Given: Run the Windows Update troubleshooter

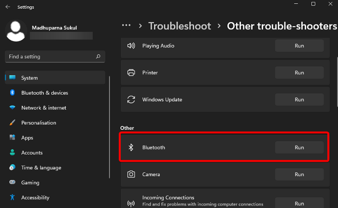Looking at the screenshot, I should click(299, 100).
